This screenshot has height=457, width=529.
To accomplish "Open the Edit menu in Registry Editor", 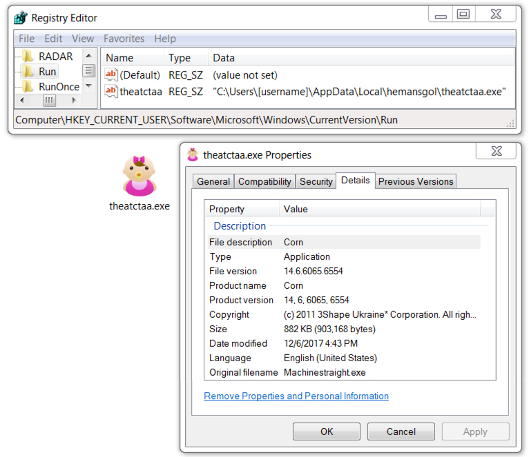I will coord(53,39).
